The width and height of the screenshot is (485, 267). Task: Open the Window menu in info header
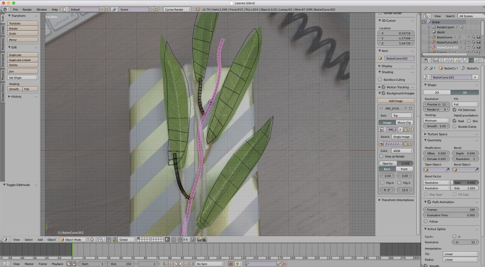pyautogui.click(x=42, y=9)
